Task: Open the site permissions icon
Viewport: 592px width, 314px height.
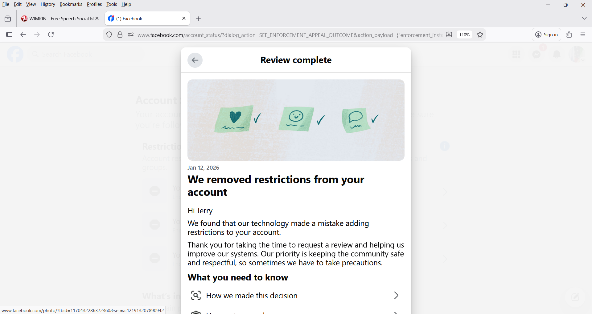Action: click(131, 34)
